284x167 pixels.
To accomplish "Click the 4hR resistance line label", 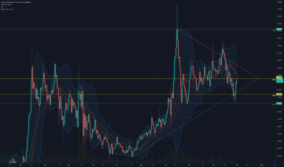I will pyautogui.click(x=274, y=80).
